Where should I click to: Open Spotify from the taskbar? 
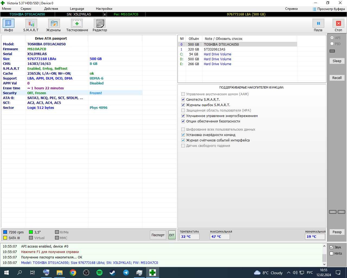(99, 273)
